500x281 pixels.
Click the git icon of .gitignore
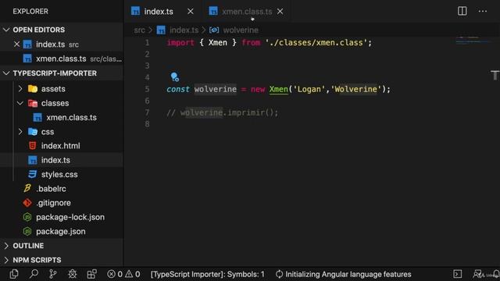coord(27,203)
